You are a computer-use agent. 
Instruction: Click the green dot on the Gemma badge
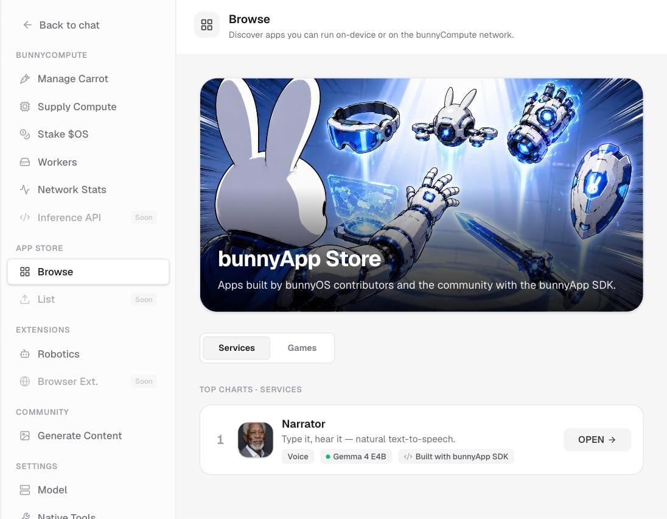point(328,457)
